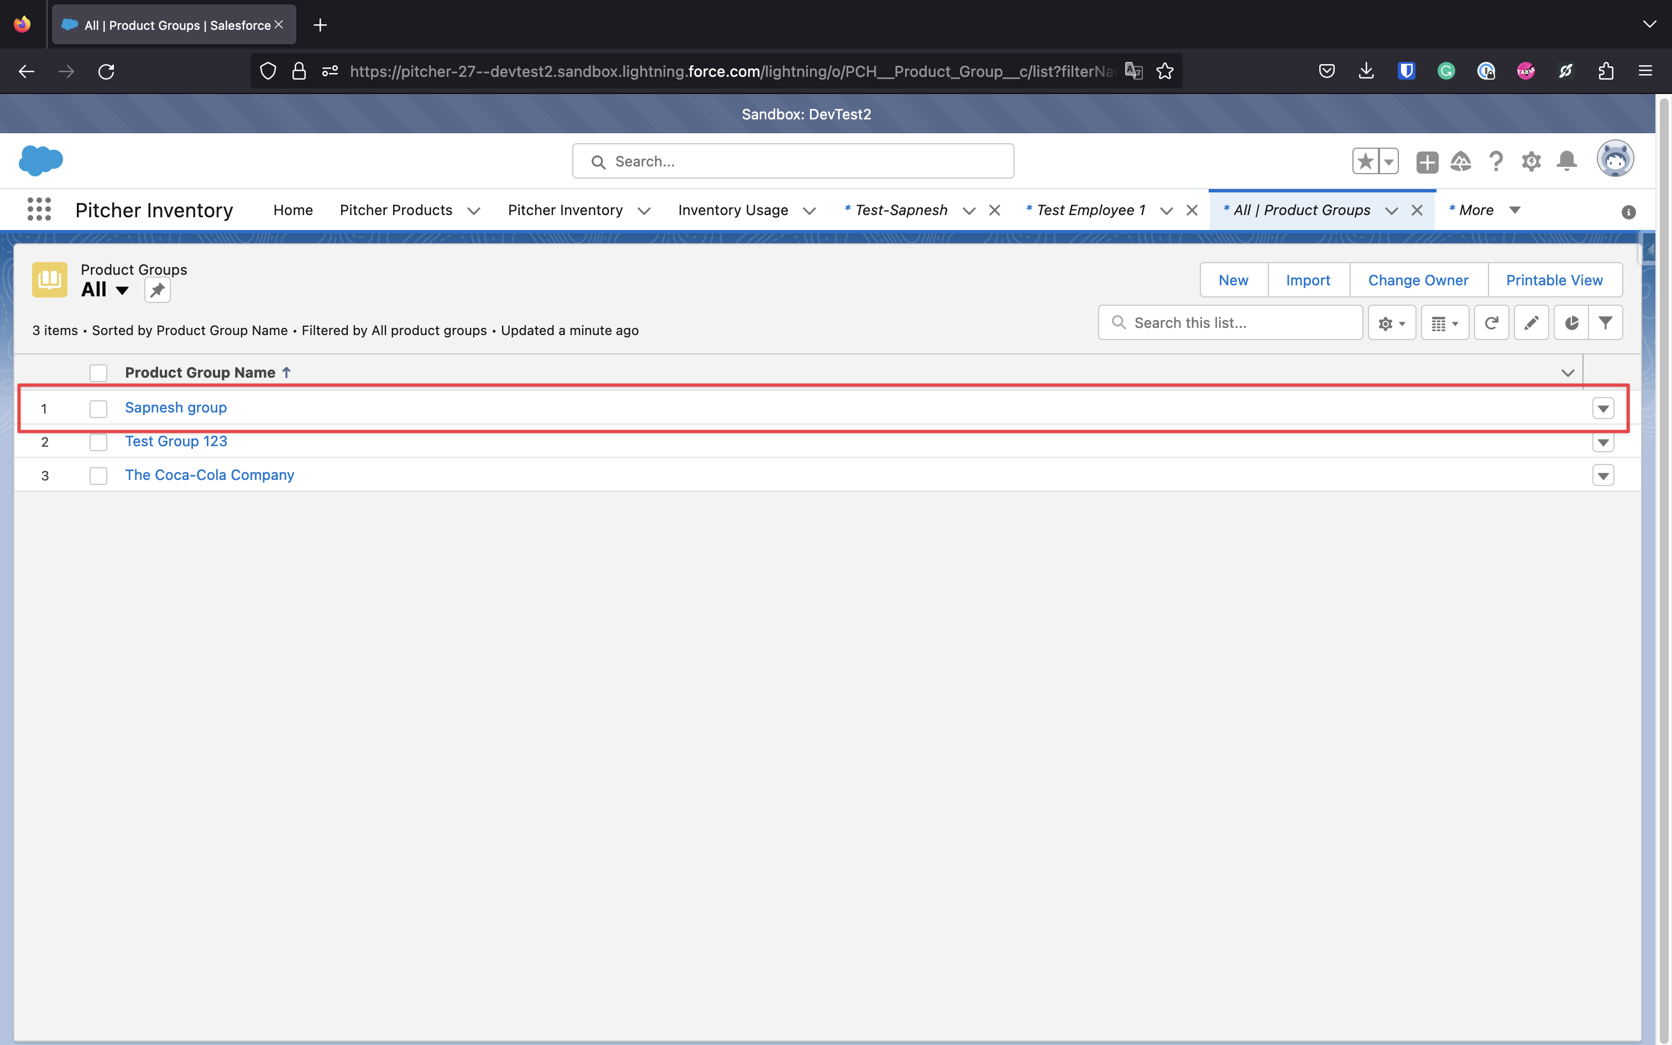Image resolution: width=1672 pixels, height=1045 pixels.
Task: Toggle the select-all rows checkbox
Action: (98, 373)
